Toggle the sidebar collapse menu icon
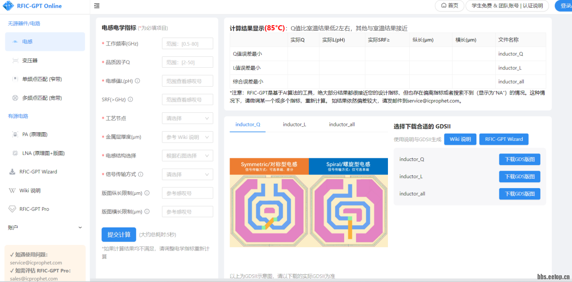This screenshot has width=572, height=282. point(97,6)
